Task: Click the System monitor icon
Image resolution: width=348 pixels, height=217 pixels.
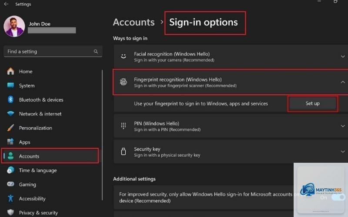Action: point(10,85)
